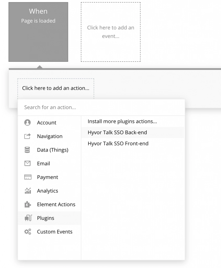Choose Install more plugins actions
The width and height of the screenshot is (221, 268).
click(x=133, y=121)
